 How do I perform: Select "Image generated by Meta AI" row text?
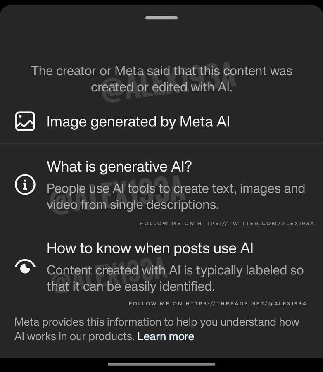(x=138, y=122)
